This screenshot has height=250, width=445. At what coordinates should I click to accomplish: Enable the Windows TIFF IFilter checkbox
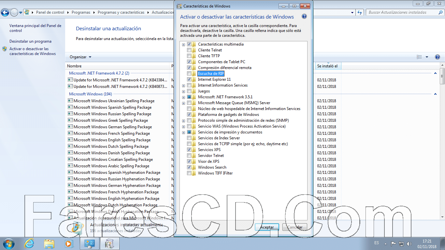tap(189, 173)
